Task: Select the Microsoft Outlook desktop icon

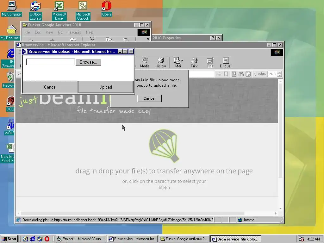Action: click(83, 10)
